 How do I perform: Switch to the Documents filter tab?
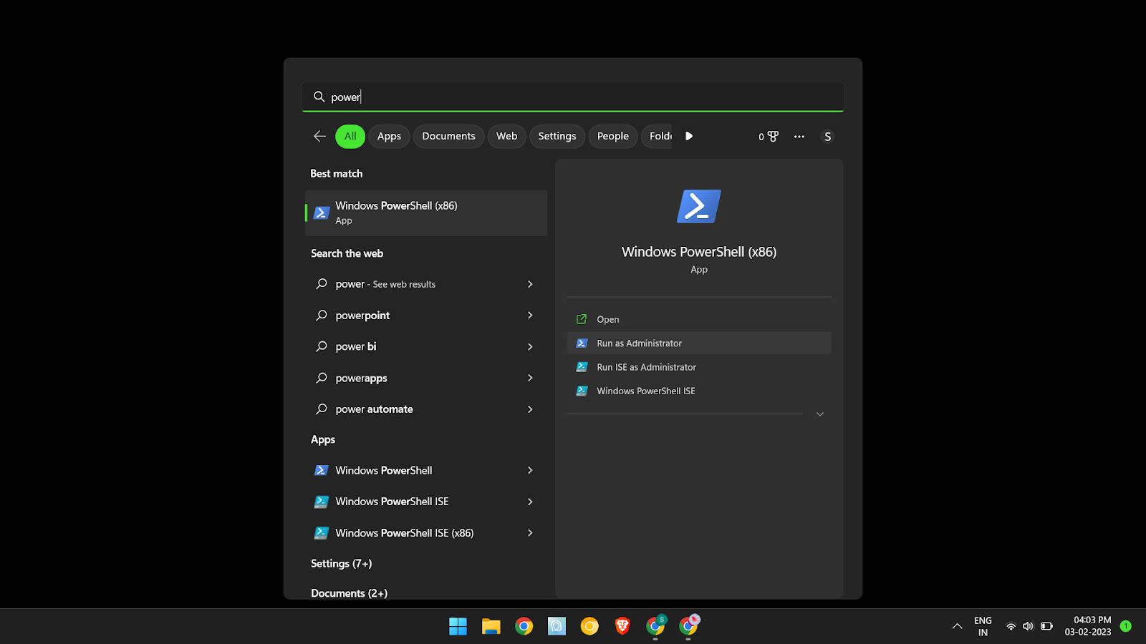(x=448, y=136)
